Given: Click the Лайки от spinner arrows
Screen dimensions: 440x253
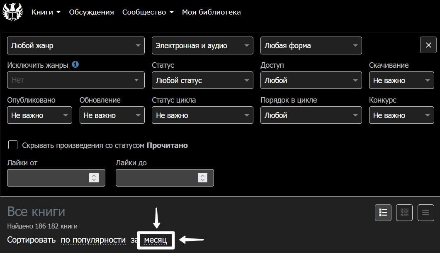Looking at the screenshot, I should (x=94, y=178).
